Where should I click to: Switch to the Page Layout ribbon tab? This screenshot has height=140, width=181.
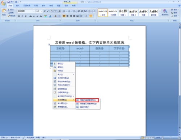27,6
